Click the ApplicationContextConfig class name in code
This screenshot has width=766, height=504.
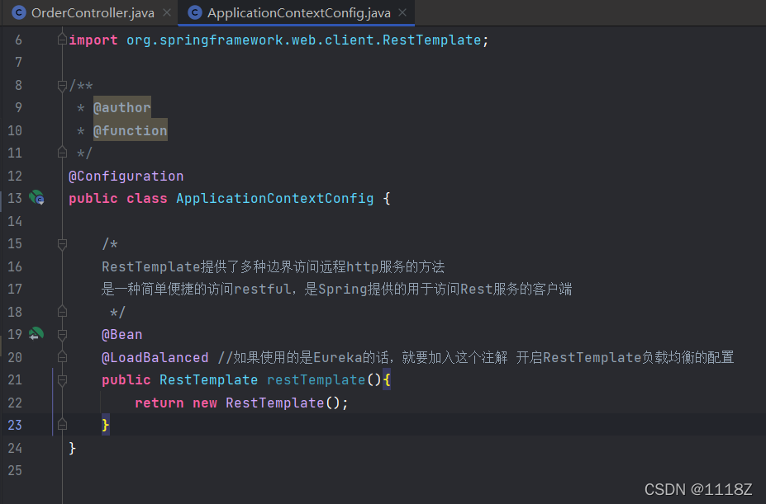274,198
